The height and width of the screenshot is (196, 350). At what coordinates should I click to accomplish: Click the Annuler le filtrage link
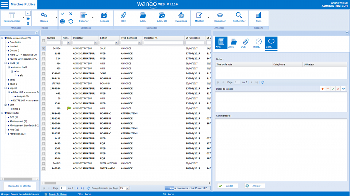coord(58,194)
